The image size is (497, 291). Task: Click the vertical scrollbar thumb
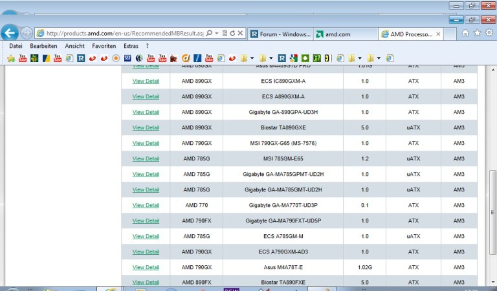tap(493, 212)
